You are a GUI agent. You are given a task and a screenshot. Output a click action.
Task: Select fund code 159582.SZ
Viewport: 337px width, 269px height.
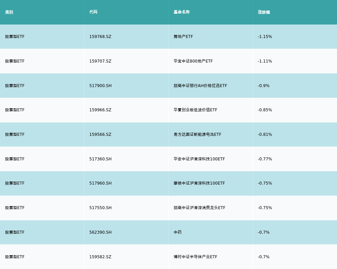point(100,257)
